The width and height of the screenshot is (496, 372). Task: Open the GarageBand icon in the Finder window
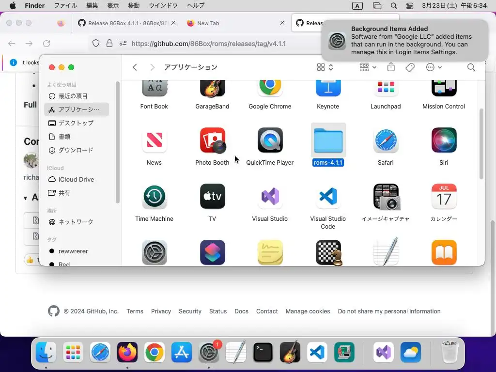[212, 89]
